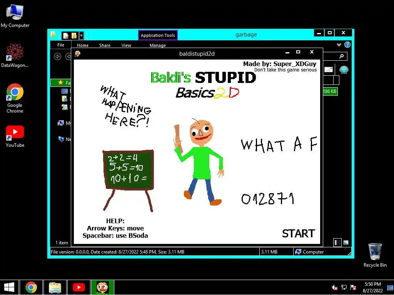
Task: Switch to the Home ribbon tab
Action: click(x=83, y=45)
